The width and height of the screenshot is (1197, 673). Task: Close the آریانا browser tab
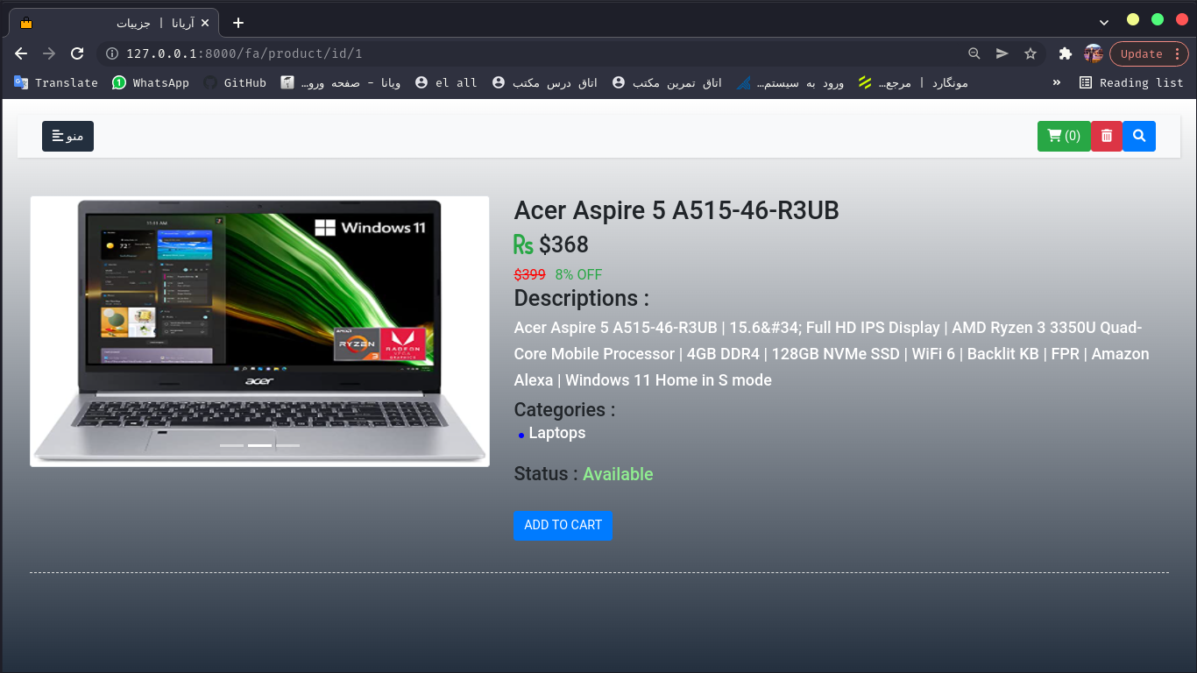tap(206, 23)
